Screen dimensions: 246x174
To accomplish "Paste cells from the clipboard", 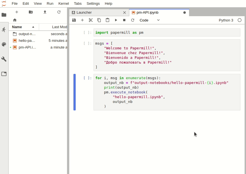I will click(x=108, y=20).
